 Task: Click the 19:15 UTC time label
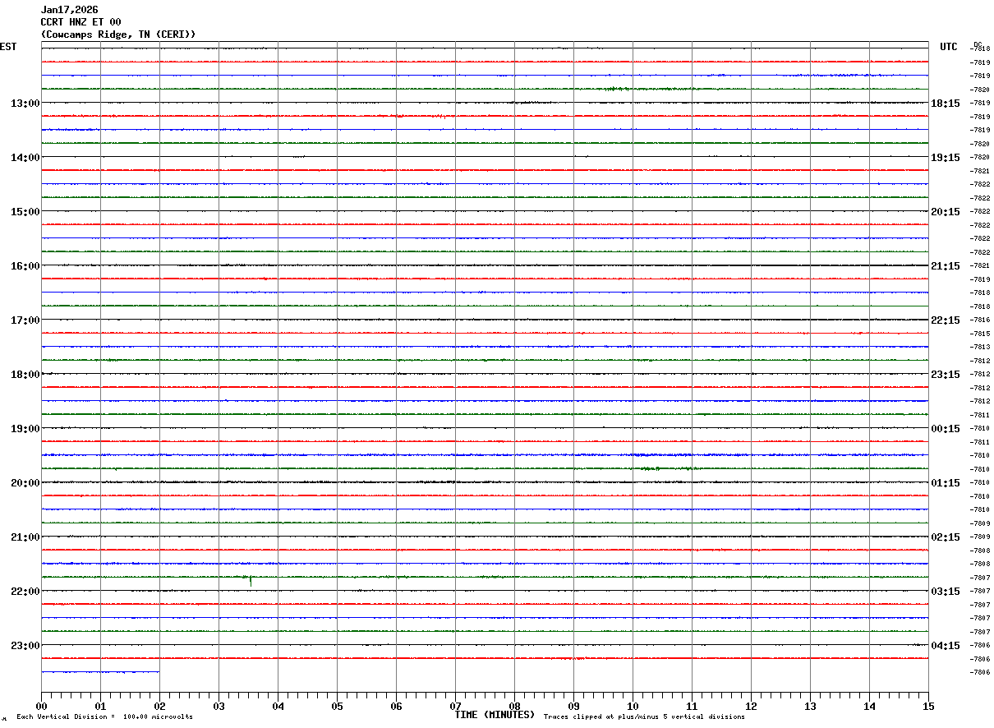[945, 158]
